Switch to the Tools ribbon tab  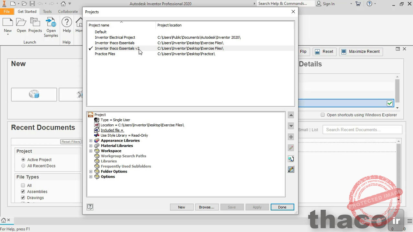(47, 11)
